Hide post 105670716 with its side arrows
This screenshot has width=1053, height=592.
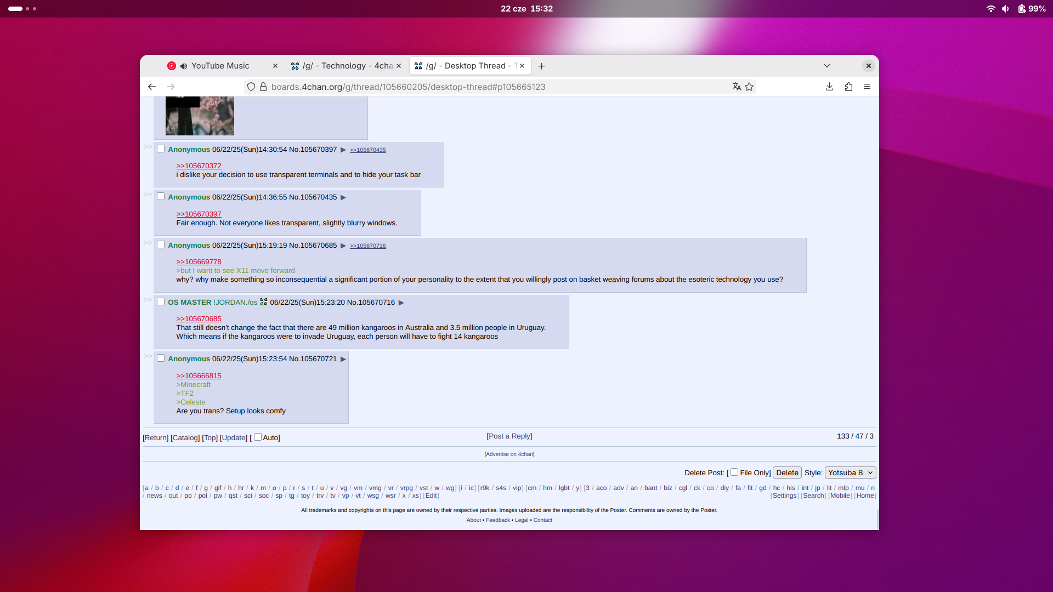pyautogui.click(x=148, y=300)
